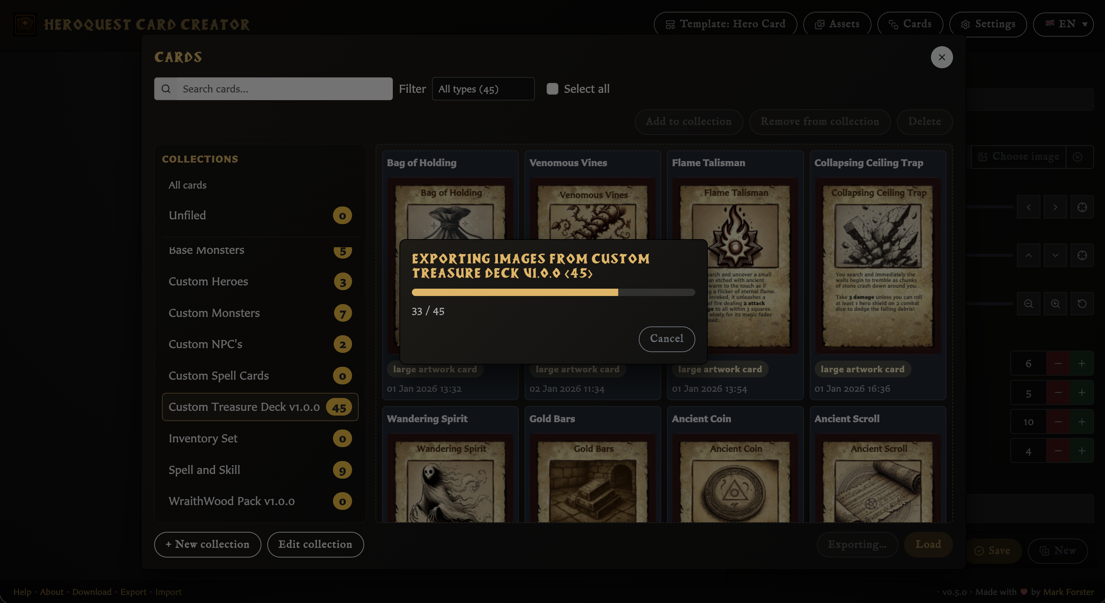Select WraithWood Pack v1.0.0 collection
The height and width of the screenshot is (603, 1105).
pos(260,501)
